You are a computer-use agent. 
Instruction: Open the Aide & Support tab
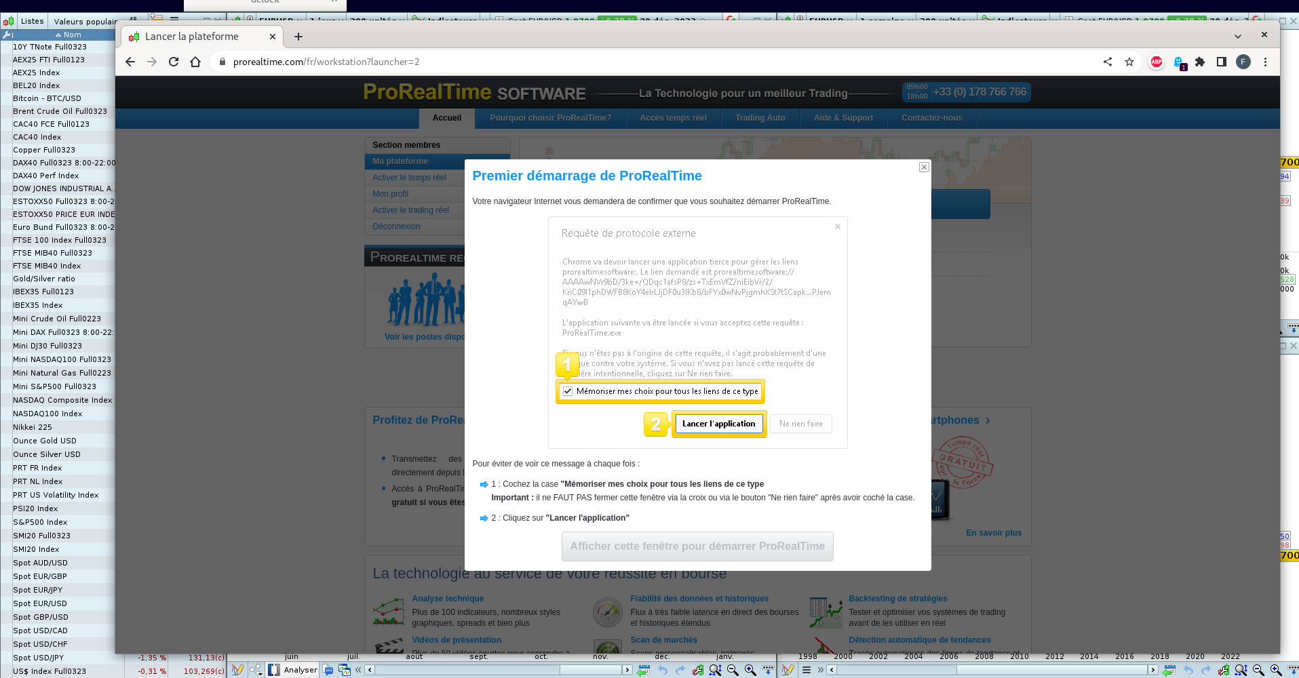[843, 118]
